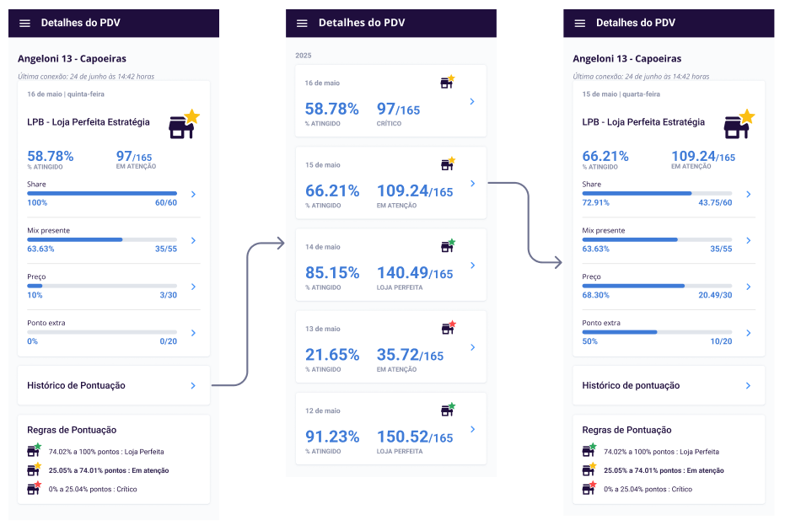Click red-star store icon on 13 de maio card

point(447,328)
